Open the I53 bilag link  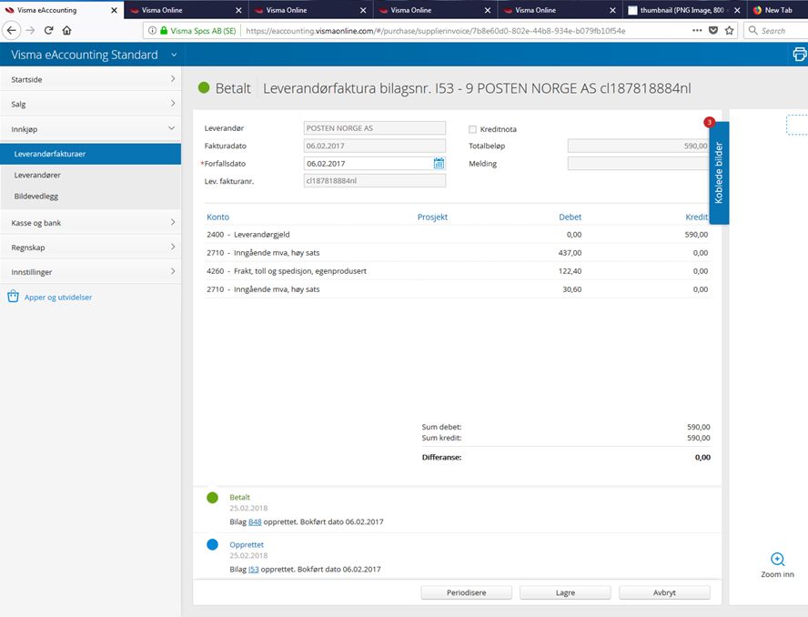click(x=253, y=569)
